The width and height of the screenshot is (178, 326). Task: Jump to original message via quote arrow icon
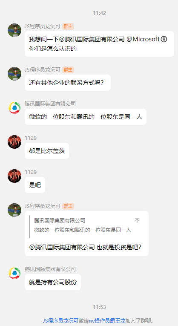click(137, 221)
